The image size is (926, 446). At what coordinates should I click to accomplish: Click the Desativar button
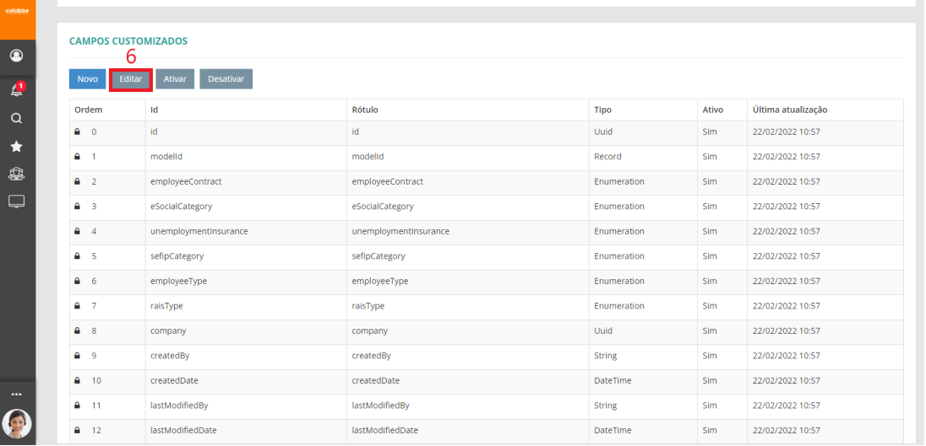pyautogui.click(x=226, y=79)
